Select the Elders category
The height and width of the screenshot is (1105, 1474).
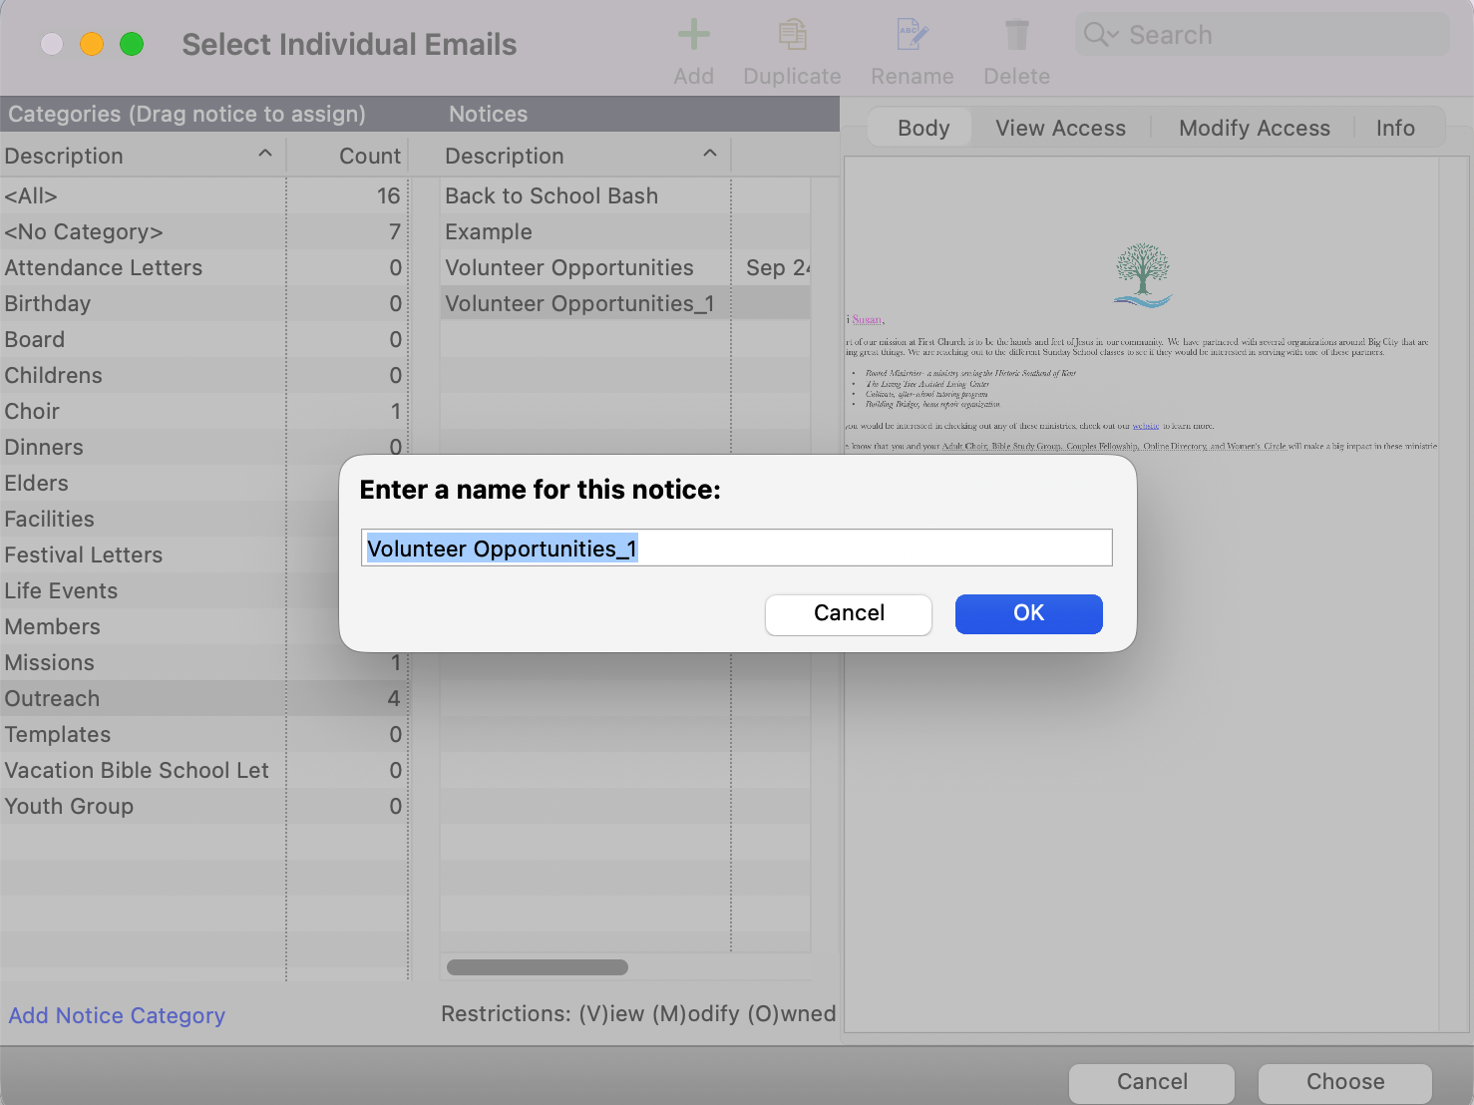tap(170, 483)
